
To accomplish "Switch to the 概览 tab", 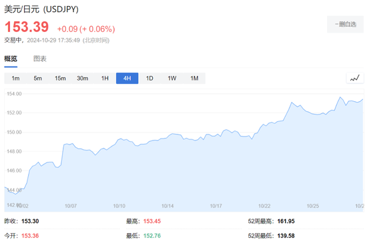I will point(11,59).
